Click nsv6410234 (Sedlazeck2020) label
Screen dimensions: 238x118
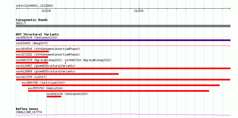67,94
